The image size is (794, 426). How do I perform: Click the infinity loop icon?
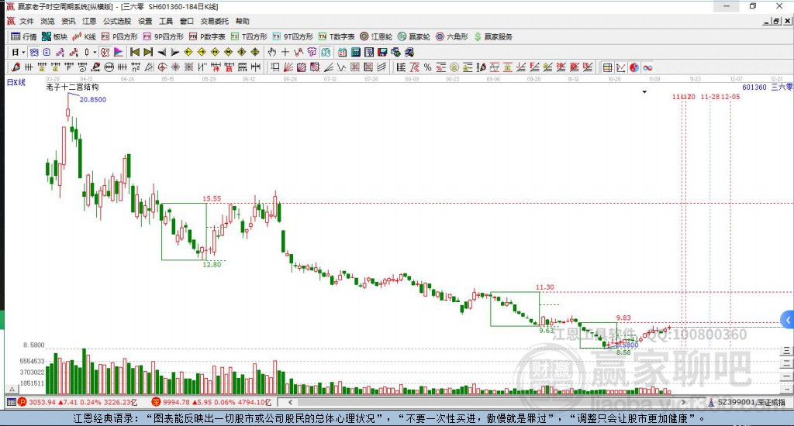[647, 67]
